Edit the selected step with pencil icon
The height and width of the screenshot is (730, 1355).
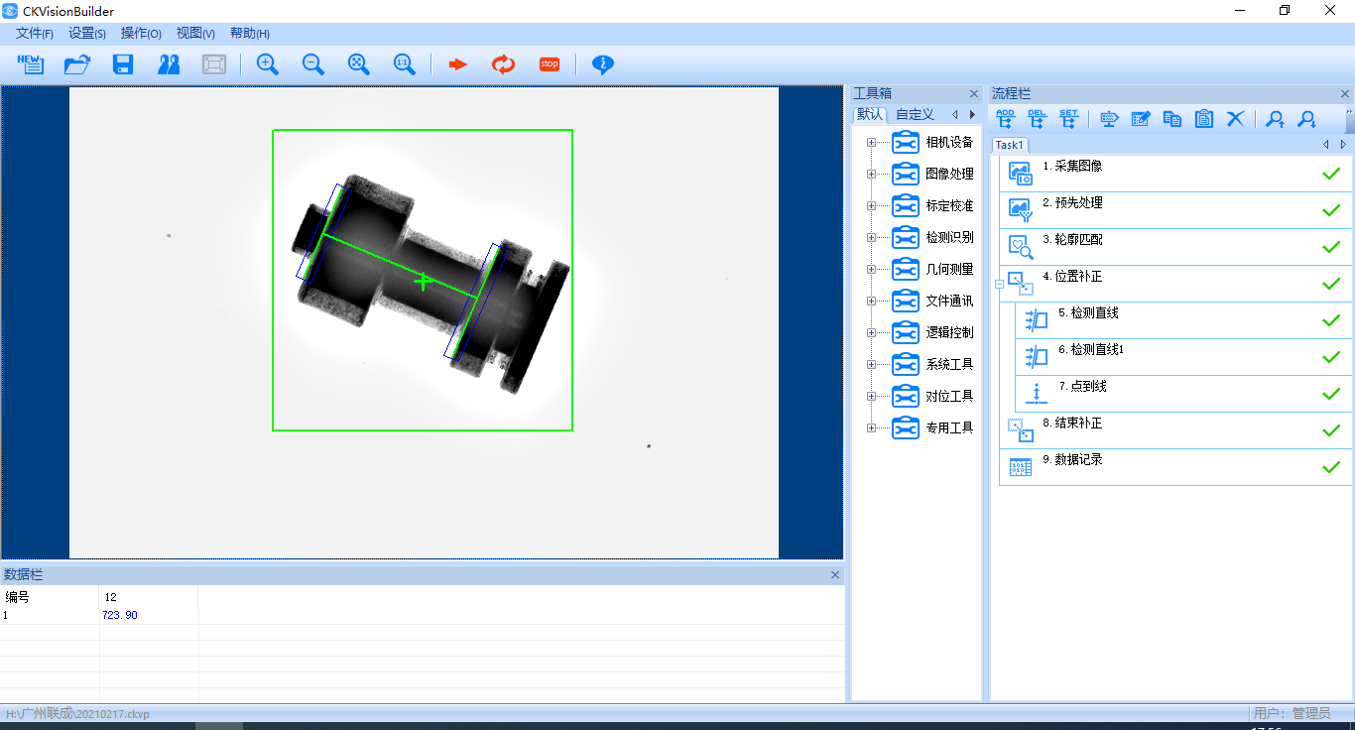click(1141, 119)
